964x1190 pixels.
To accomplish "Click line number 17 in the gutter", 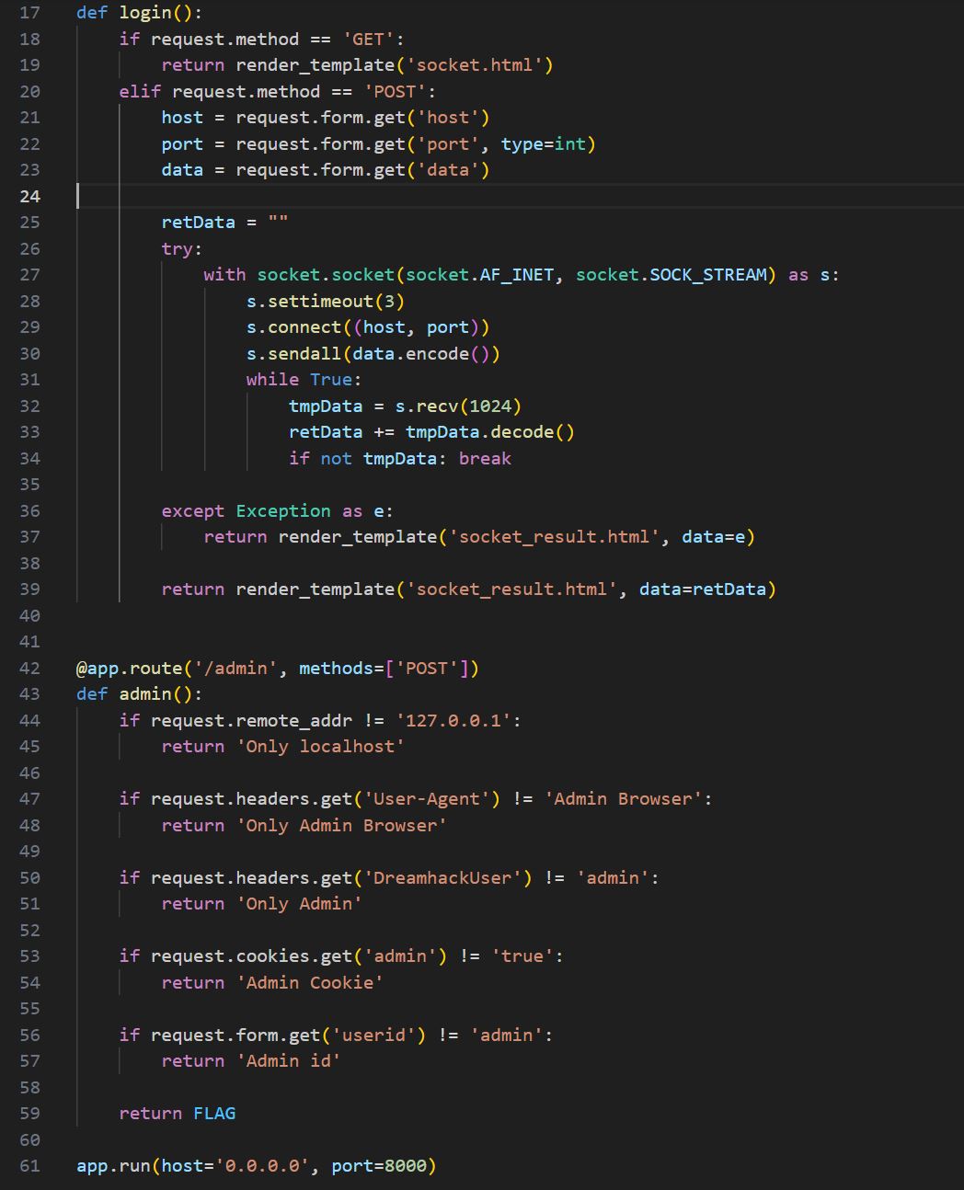I will (x=29, y=13).
